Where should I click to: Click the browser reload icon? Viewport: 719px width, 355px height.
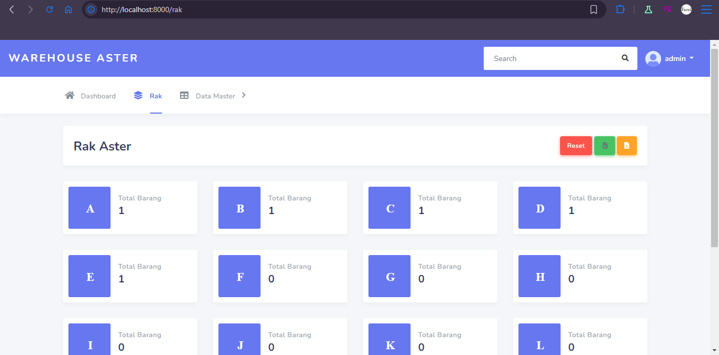tap(49, 9)
